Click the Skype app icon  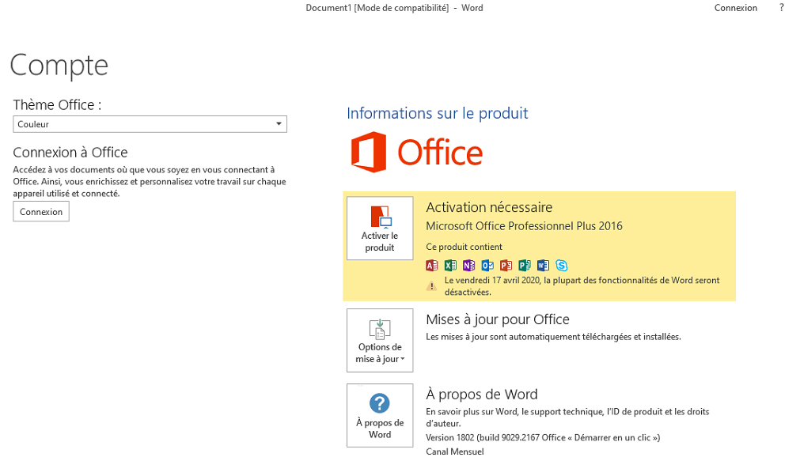pyautogui.click(x=562, y=266)
